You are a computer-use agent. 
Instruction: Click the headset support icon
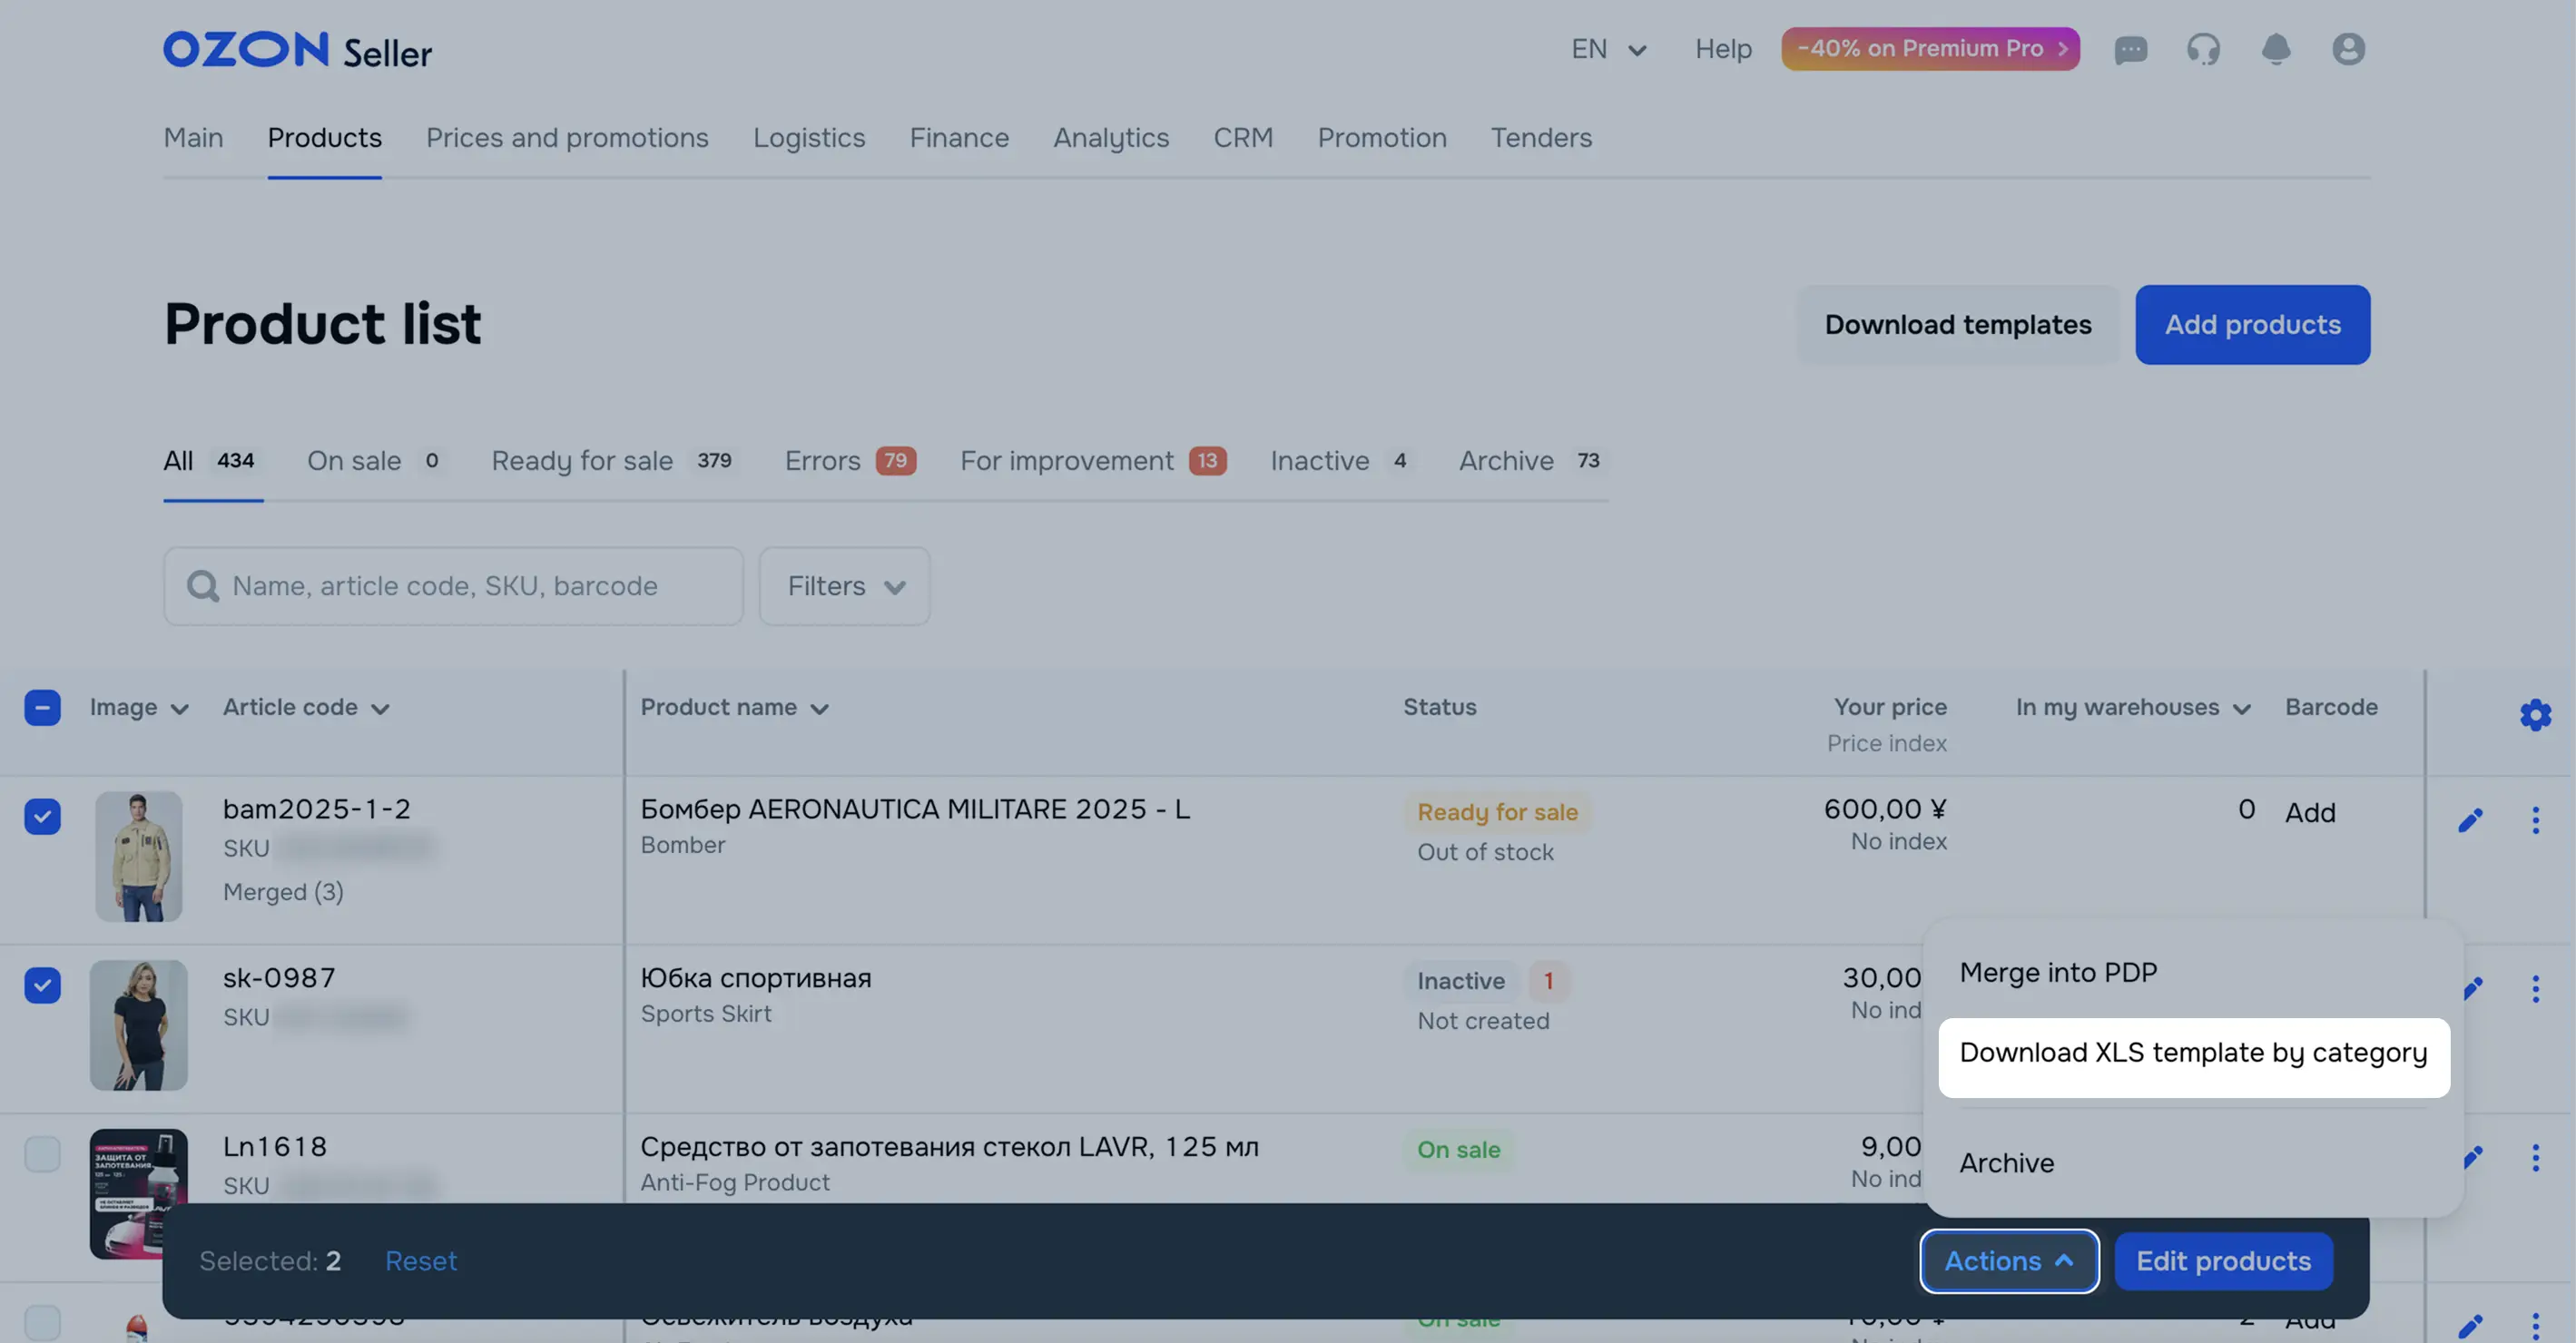2203,49
